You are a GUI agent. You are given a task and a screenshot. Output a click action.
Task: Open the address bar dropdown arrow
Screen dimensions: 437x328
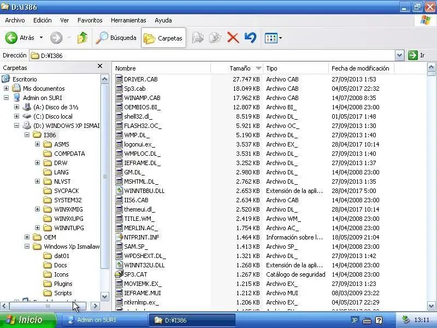click(399, 55)
